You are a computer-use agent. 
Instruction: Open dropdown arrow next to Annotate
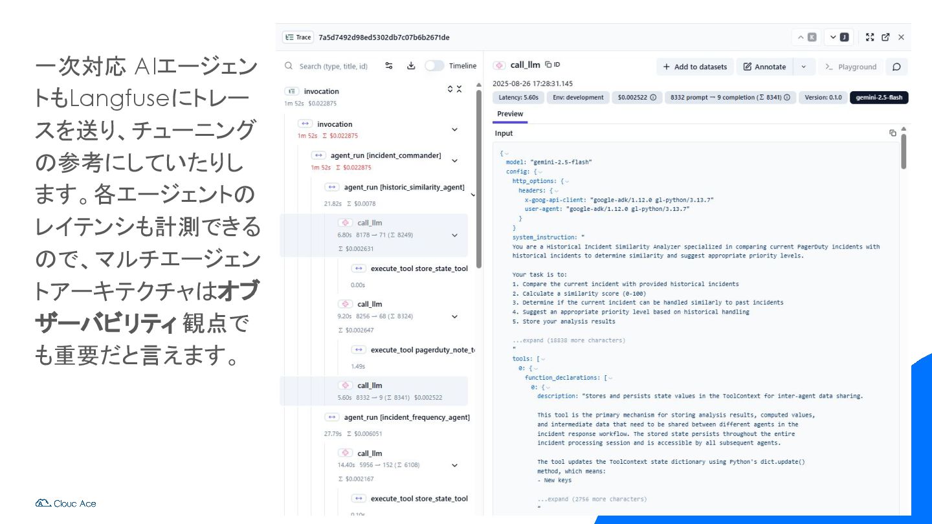pyautogui.click(x=804, y=67)
